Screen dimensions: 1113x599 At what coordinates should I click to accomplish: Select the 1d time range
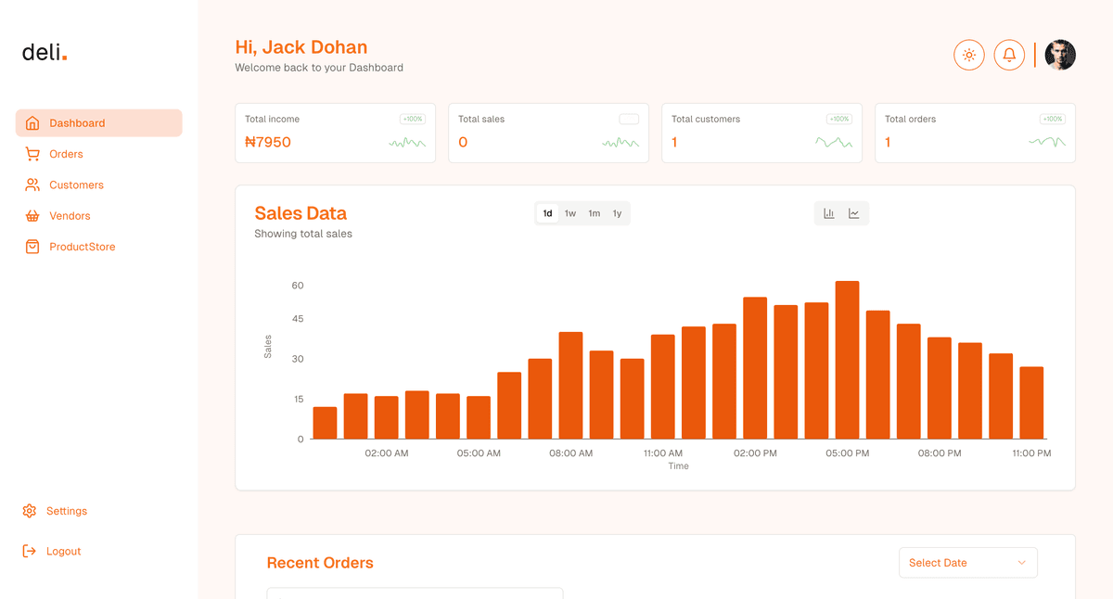coord(547,213)
